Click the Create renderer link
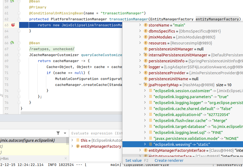243x167 pixels. (x=169, y=160)
